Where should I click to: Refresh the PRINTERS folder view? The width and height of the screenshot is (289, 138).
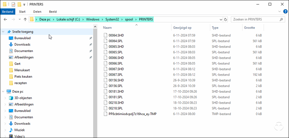click(x=225, y=19)
